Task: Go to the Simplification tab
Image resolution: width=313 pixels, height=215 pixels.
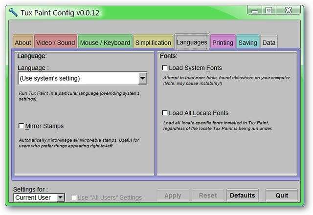Action: tap(153, 42)
